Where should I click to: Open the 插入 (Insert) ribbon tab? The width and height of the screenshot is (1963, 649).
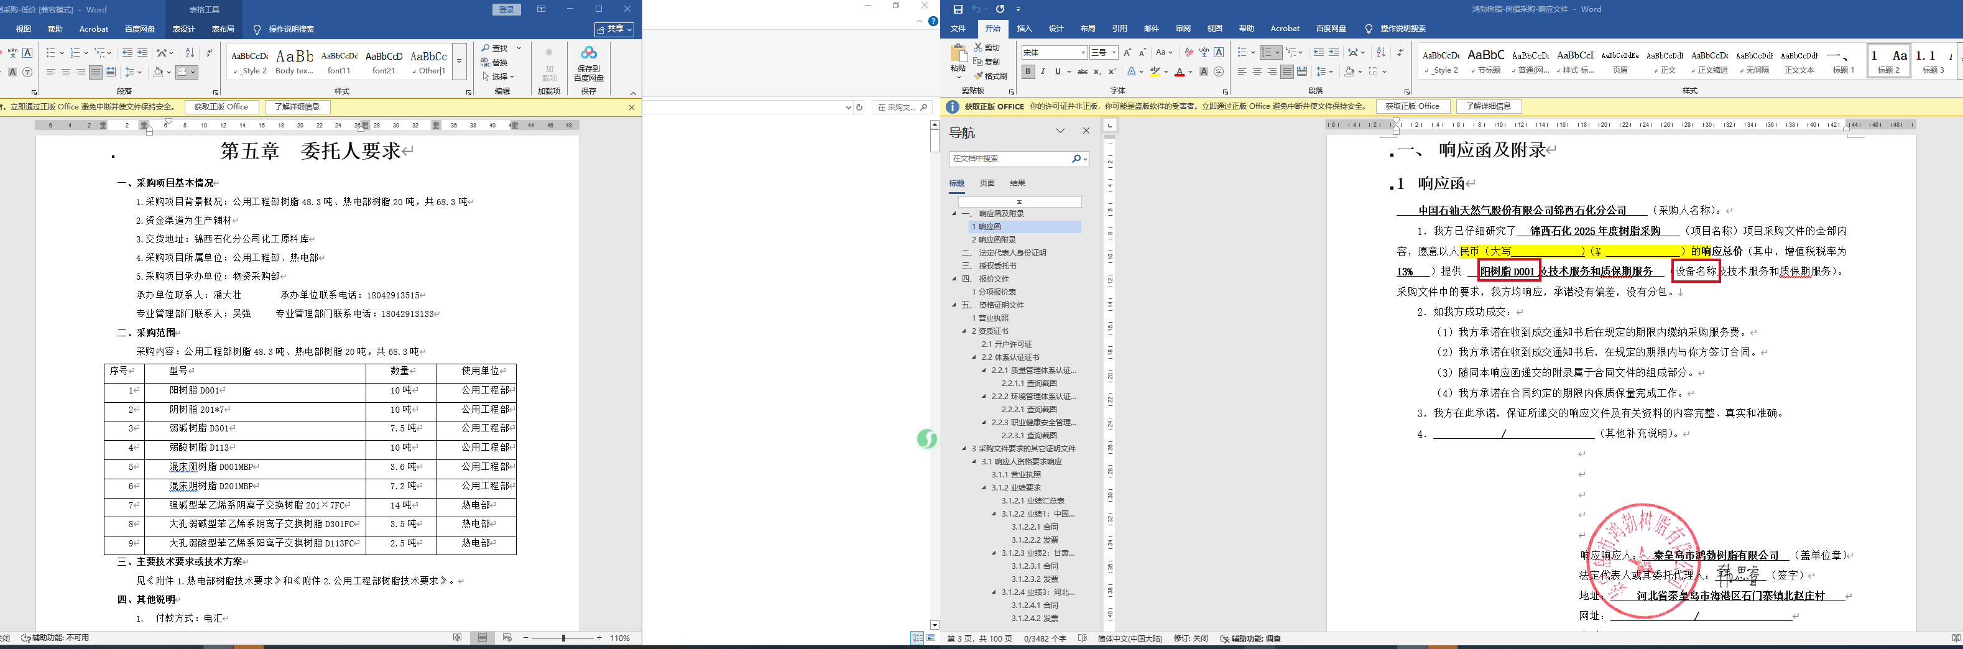[1024, 29]
